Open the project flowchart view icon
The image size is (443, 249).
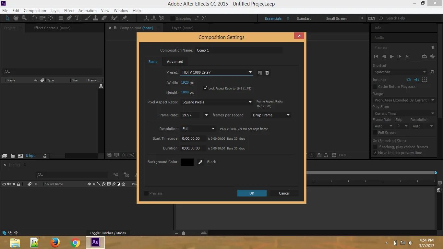[x=101, y=87]
